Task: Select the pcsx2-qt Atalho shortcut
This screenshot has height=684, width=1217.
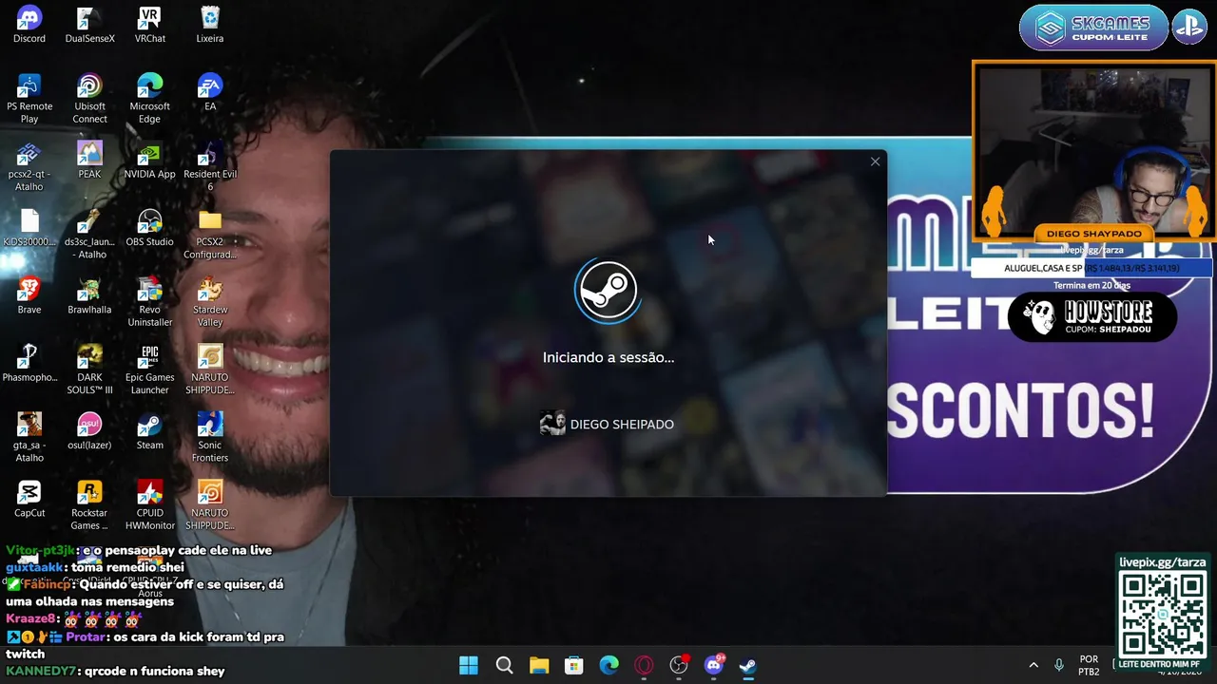Action: pos(29,166)
